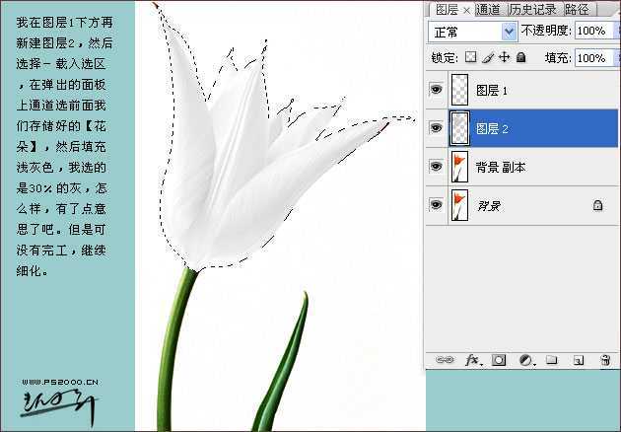
Task: Switch to the 历史记录 tab
Action: (x=532, y=9)
